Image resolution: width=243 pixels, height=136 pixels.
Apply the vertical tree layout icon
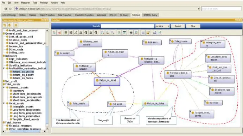point(81,32)
